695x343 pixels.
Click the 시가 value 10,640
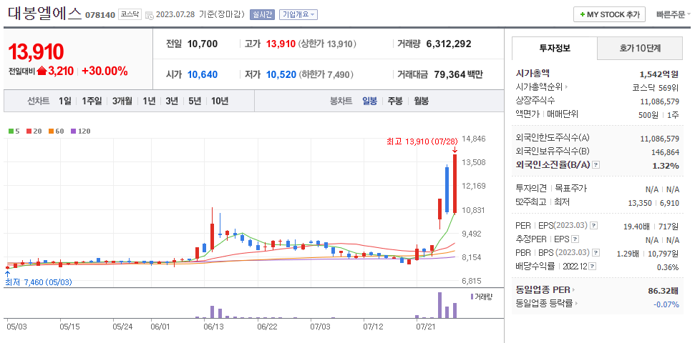[x=203, y=74]
